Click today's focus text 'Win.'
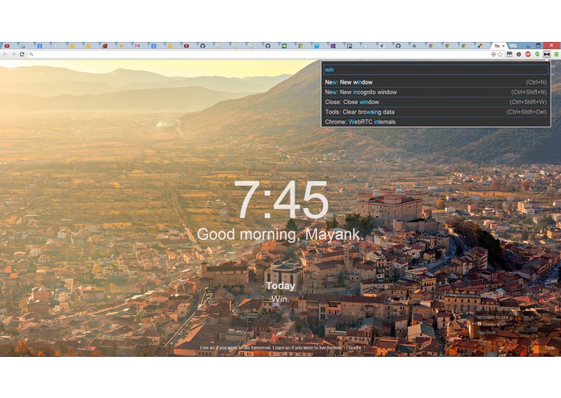 click(x=281, y=299)
